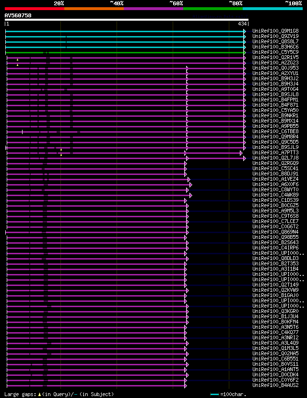Image resolution: width=307 pixels, height=398 pixels.
Task: Click UniRef100_Q9C5D5 label
Action: click(275, 142)
